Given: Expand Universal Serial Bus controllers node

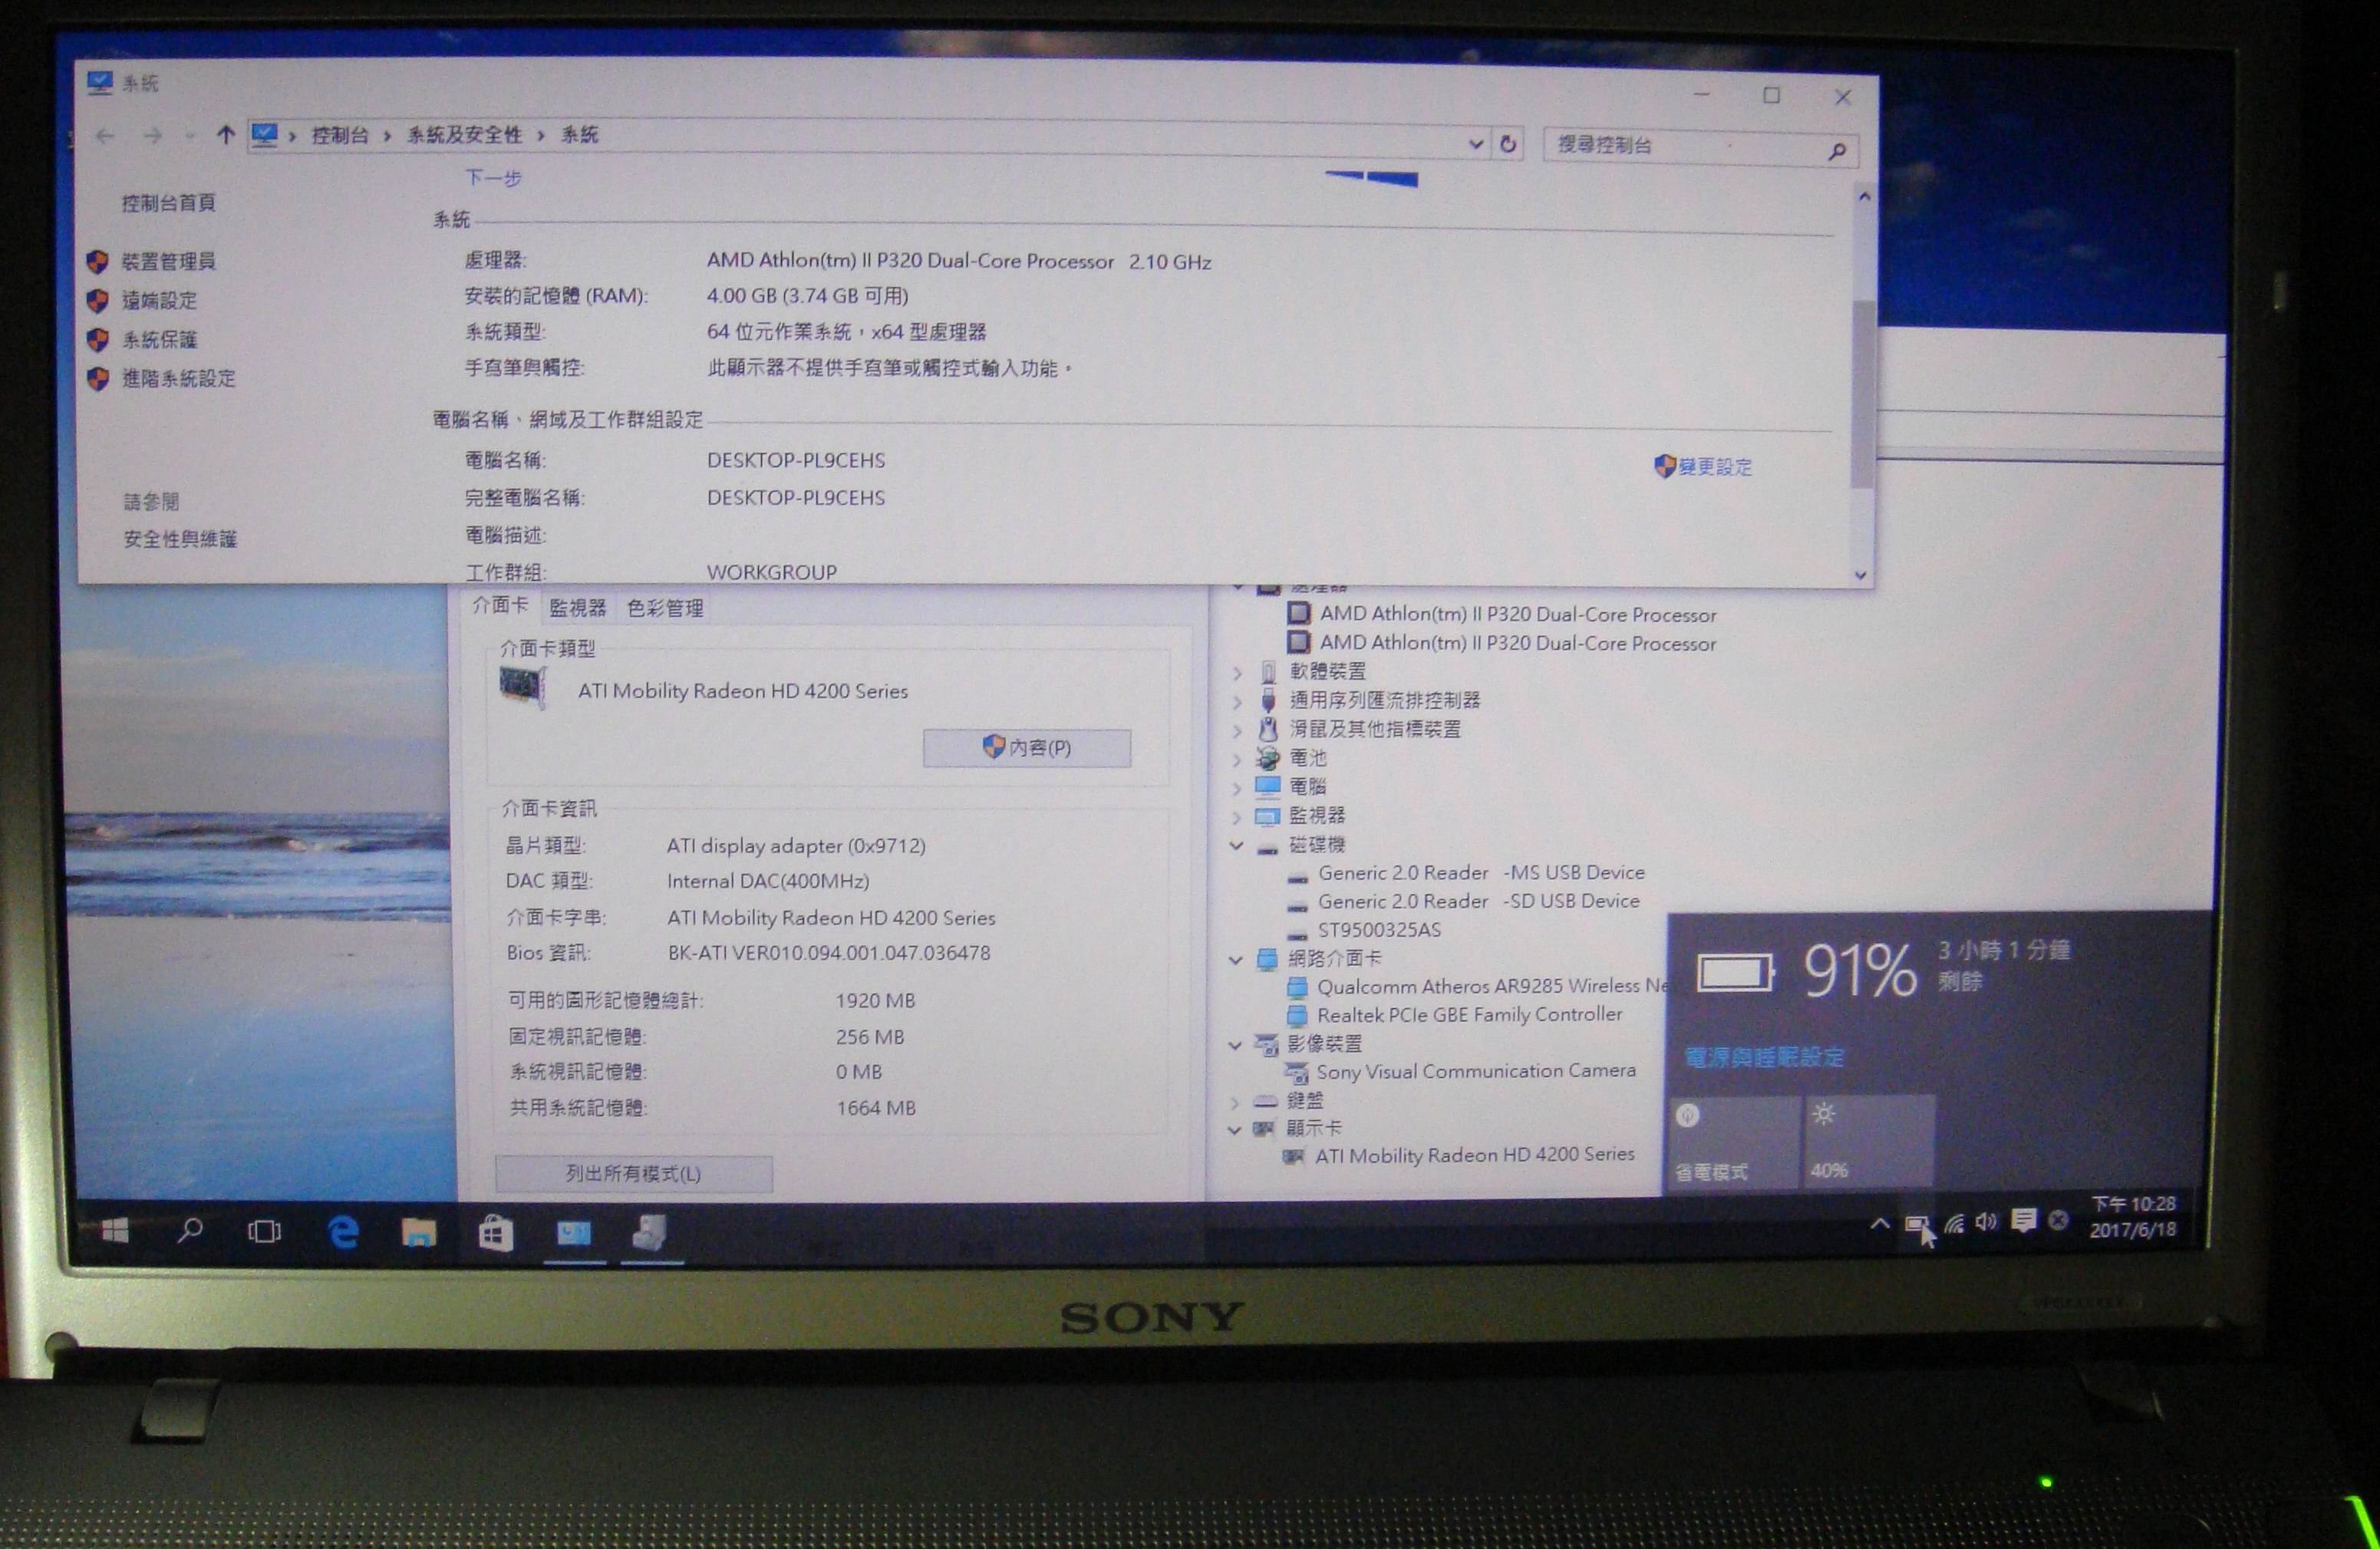Looking at the screenshot, I should (1238, 701).
